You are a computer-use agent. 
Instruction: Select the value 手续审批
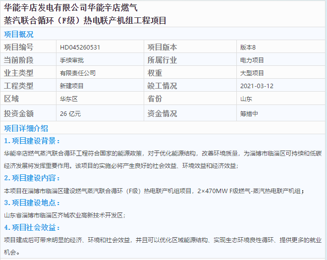(72, 60)
